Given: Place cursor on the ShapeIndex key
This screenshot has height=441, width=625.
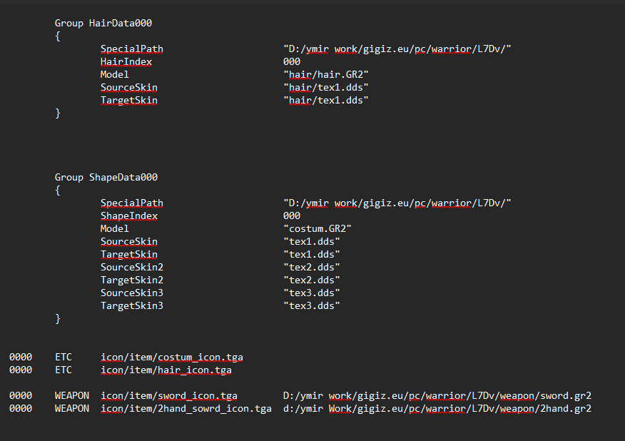Looking at the screenshot, I should click(x=128, y=216).
